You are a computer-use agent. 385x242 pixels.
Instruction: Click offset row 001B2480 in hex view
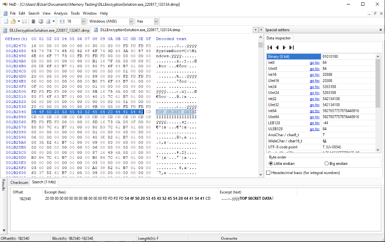click(x=16, y=51)
